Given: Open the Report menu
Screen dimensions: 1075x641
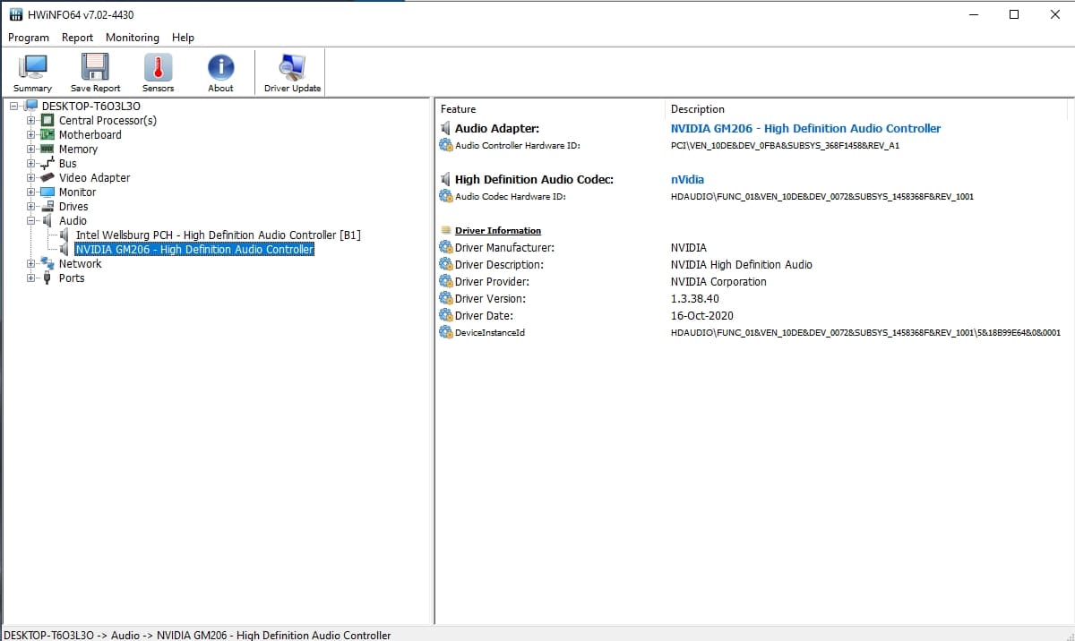Looking at the screenshot, I should (77, 38).
